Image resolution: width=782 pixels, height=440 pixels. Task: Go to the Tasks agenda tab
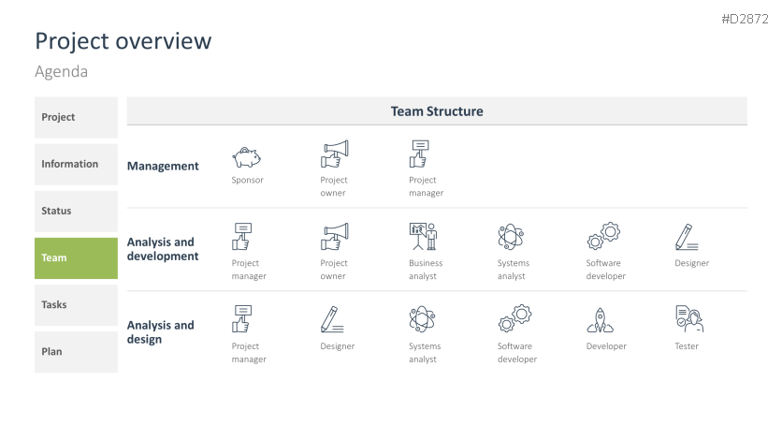coord(76,305)
